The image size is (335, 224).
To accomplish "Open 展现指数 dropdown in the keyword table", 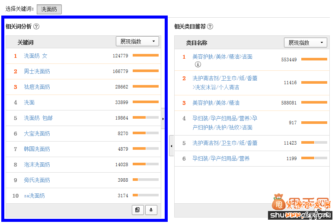I will coord(137,41).
